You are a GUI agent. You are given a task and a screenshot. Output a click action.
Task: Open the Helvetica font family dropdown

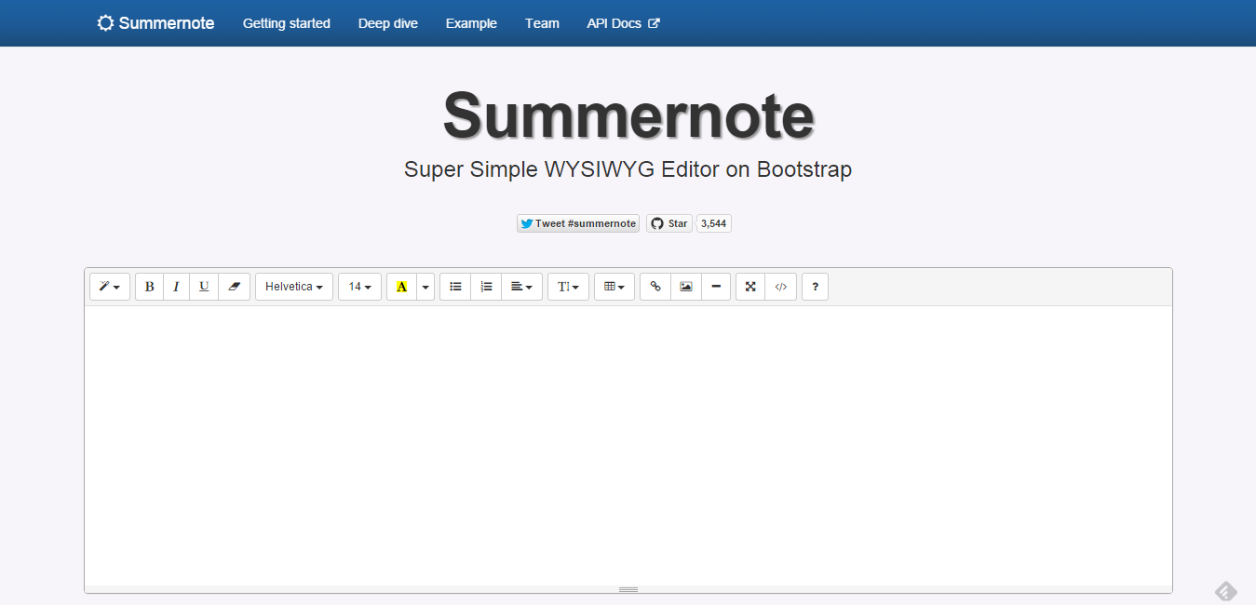294,287
